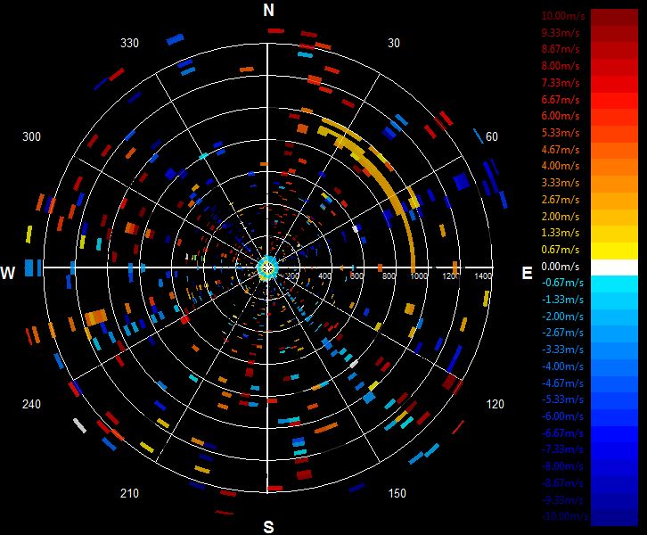Click the 9.33m/s legend label

pyautogui.click(x=561, y=33)
